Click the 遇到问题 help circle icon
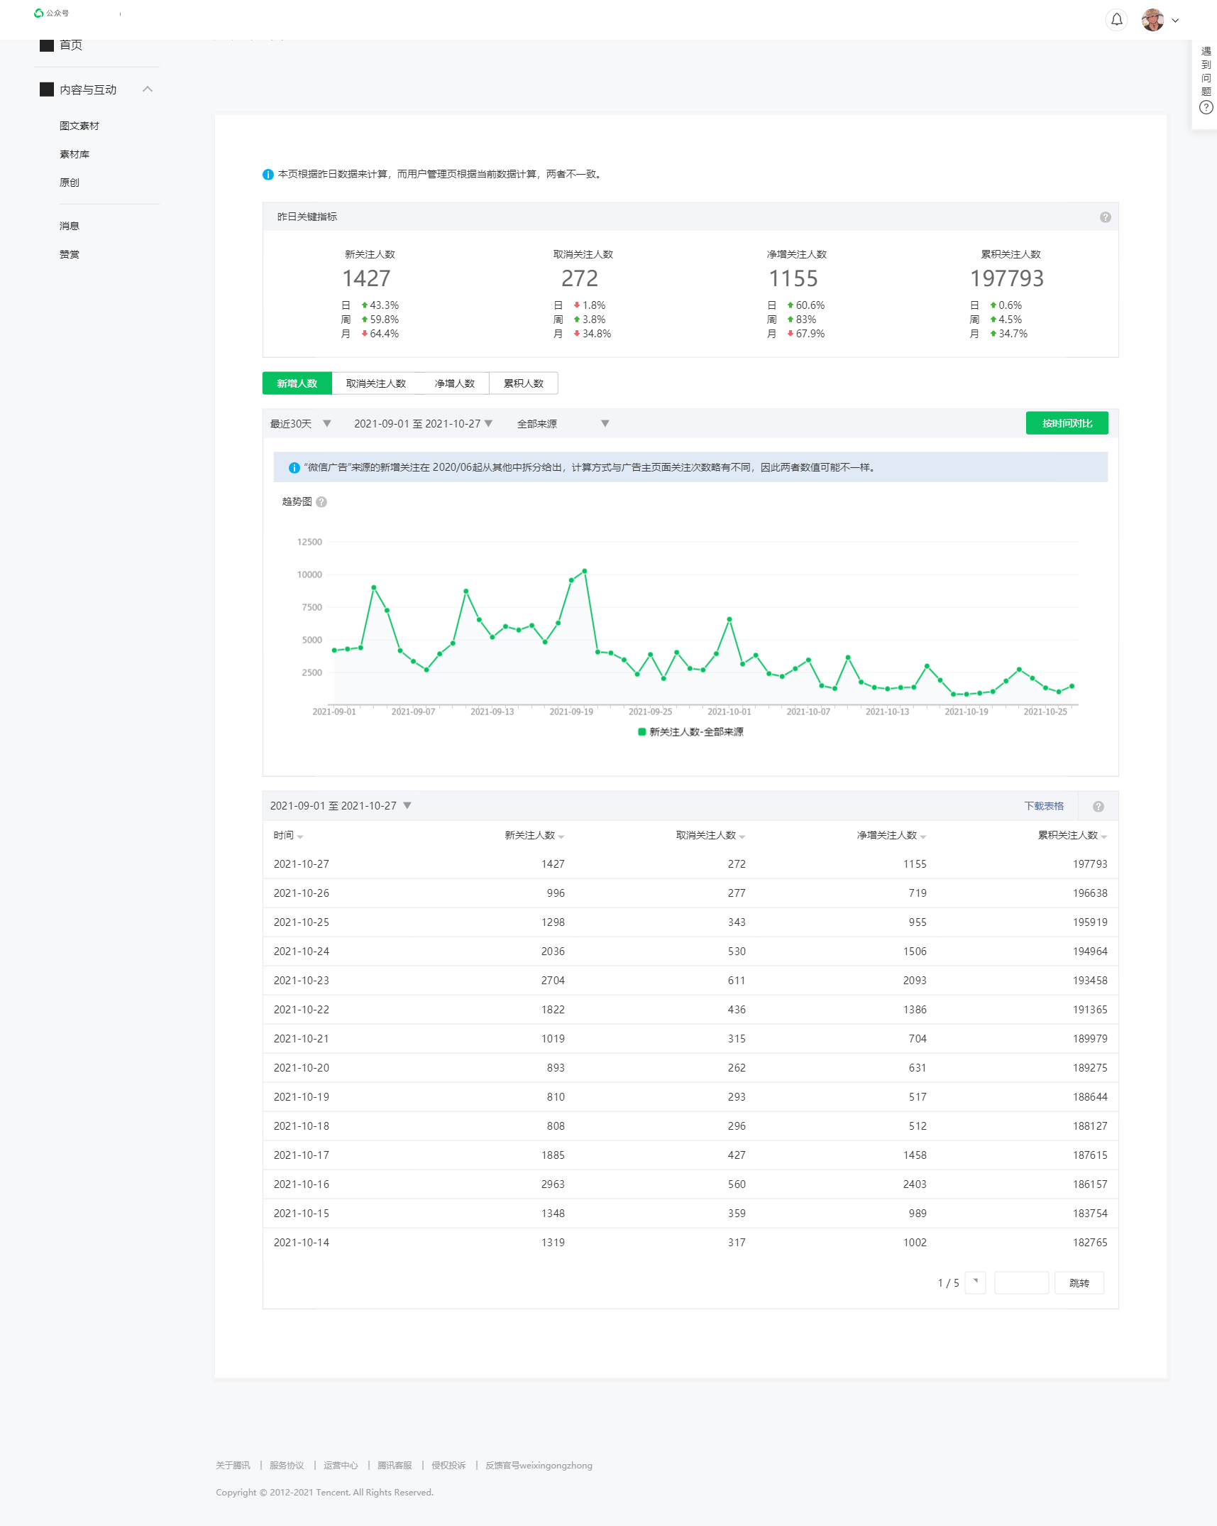 tap(1206, 108)
